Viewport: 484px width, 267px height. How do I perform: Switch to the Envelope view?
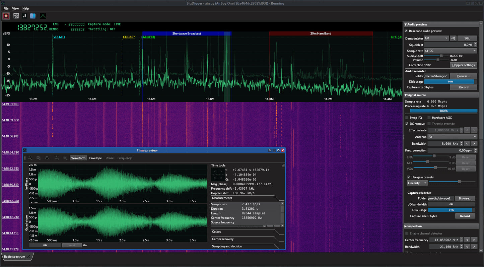(x=95, y=158)
